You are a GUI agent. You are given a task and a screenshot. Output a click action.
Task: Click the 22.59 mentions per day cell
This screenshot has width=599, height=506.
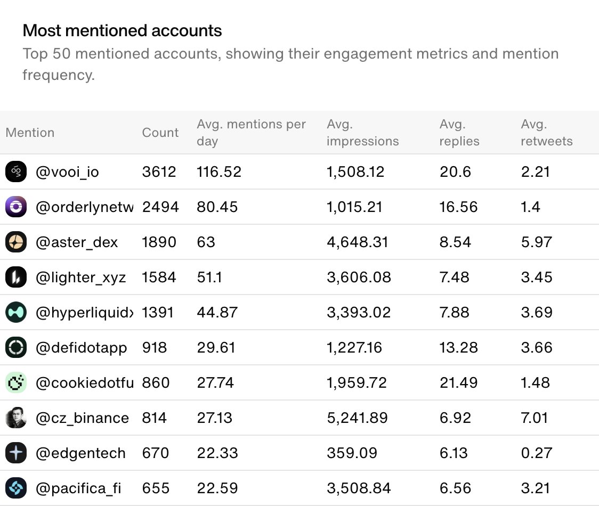tap(217, 488)
